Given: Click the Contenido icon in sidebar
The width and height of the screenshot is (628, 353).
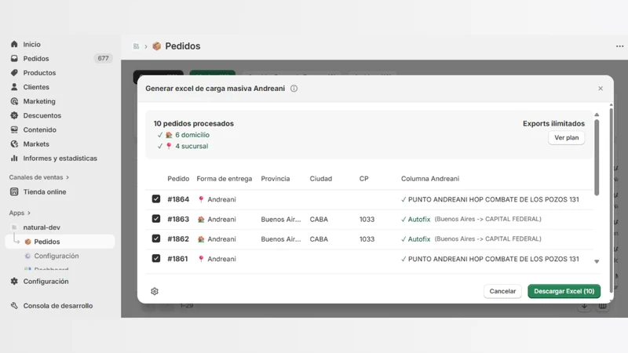Looking at the screenshot, I should (14, 129).
